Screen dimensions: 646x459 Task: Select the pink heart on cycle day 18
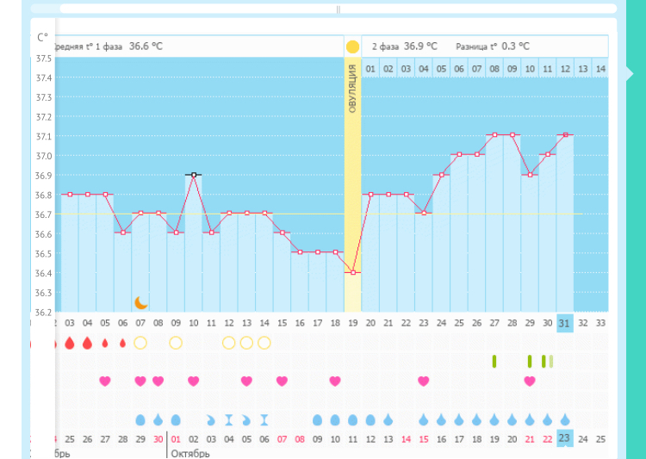click(x=334, y=381)
